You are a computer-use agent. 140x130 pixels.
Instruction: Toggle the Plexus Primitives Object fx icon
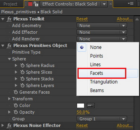tap(9, 46)
